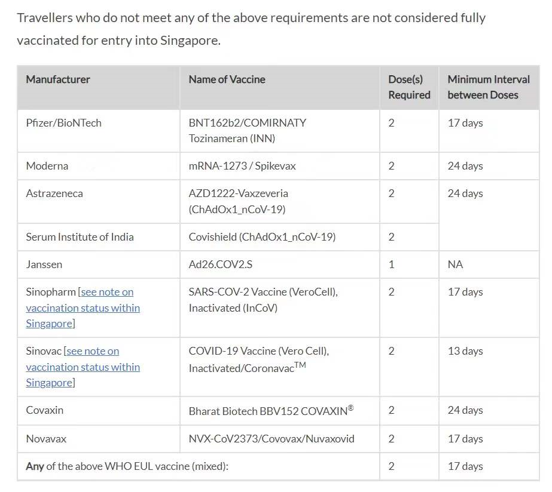
Task: Click the NA interval cell for Janssen
Action: (455, 265)
